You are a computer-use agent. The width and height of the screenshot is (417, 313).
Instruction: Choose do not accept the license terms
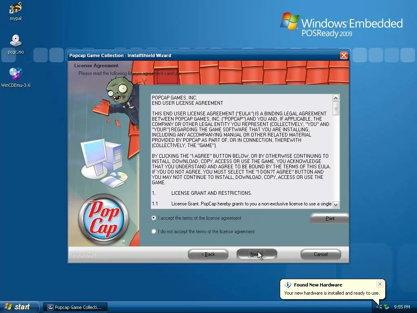click(x=154, y=231)
